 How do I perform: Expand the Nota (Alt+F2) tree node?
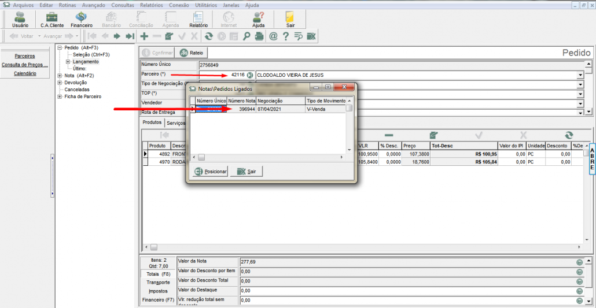60,76
